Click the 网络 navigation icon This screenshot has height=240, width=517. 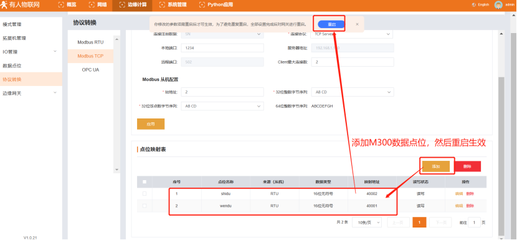(92, 4)
